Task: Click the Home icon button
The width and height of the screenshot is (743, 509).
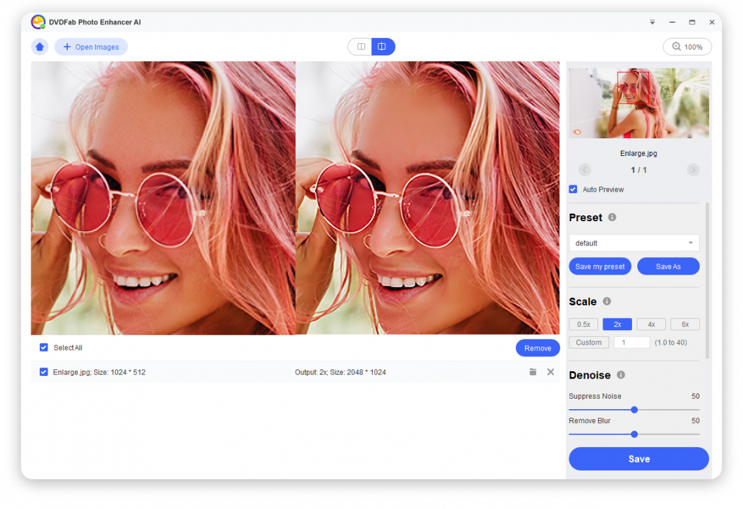Action: pyautogui.click(x=40, y=47)
